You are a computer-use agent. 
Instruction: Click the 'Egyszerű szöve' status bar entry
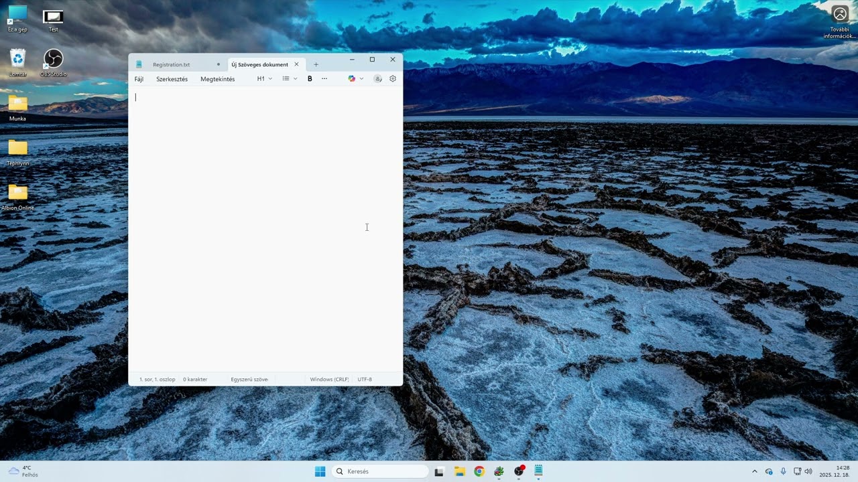click(249, 380)
